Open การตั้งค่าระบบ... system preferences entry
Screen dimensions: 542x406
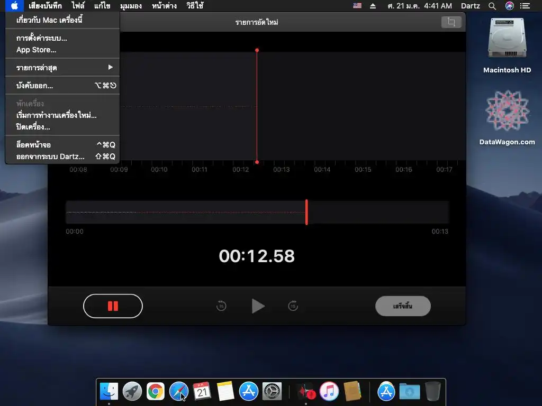[x=62, y=38]
